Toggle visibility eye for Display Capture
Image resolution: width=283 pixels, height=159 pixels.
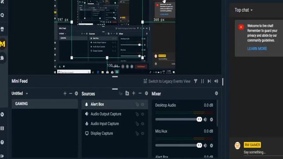tap(143, 133)
